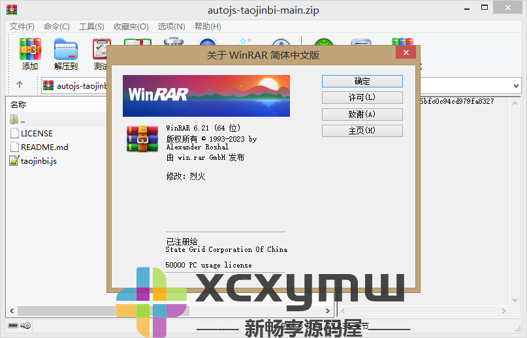
Task: Open the 收藏夹(O) menu
Action: (x=131, y=27)
